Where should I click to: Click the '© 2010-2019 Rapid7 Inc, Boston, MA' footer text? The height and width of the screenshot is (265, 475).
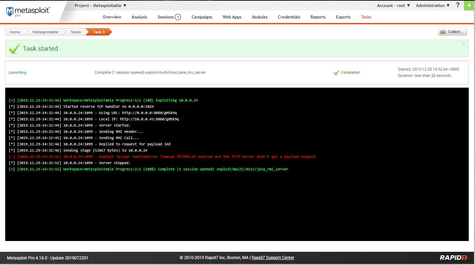click(x=214, y=258)
